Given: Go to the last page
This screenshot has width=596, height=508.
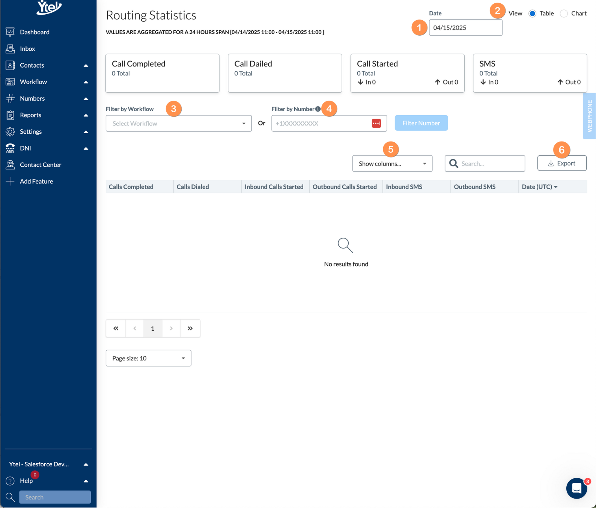Looking at the screenshot, I should [190, 329].
